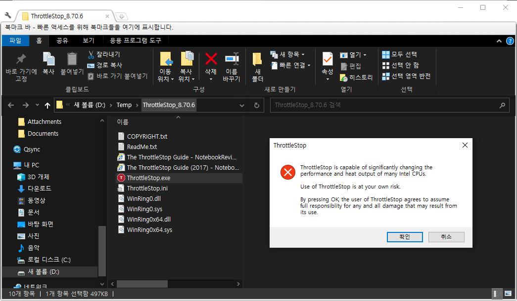Click the 이동 위치 move-to icon
Screen dimensions: 517x301
pos(166,59)
